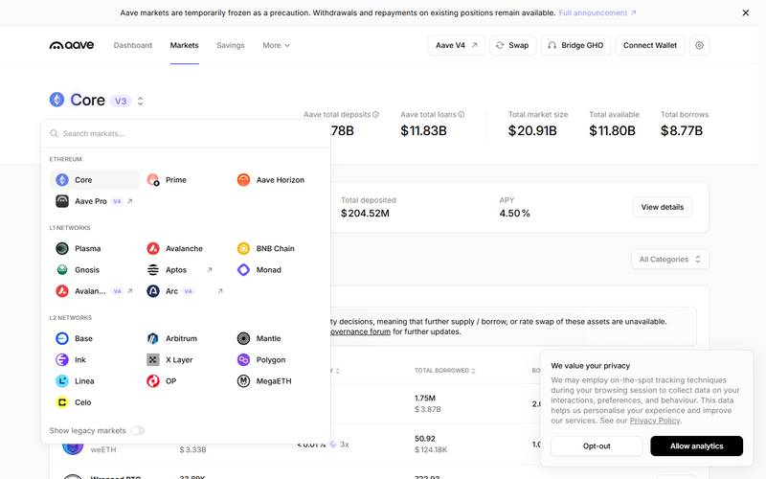Click the APY 4.50% value
The width and height of the screenshot is (766, 479).
pyautogui.click(x=514, y=213)
